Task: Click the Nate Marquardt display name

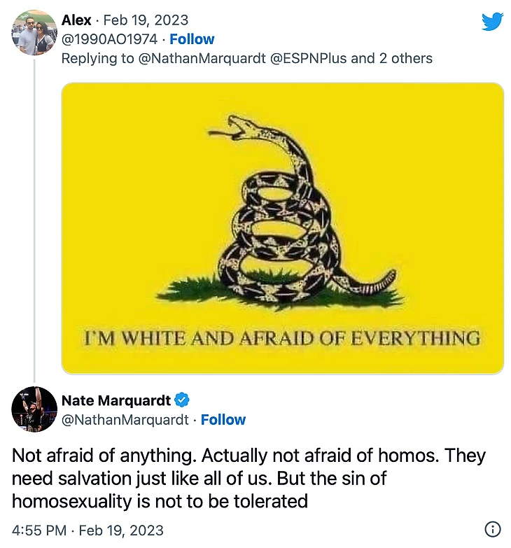Action: (x=116, y=400)
